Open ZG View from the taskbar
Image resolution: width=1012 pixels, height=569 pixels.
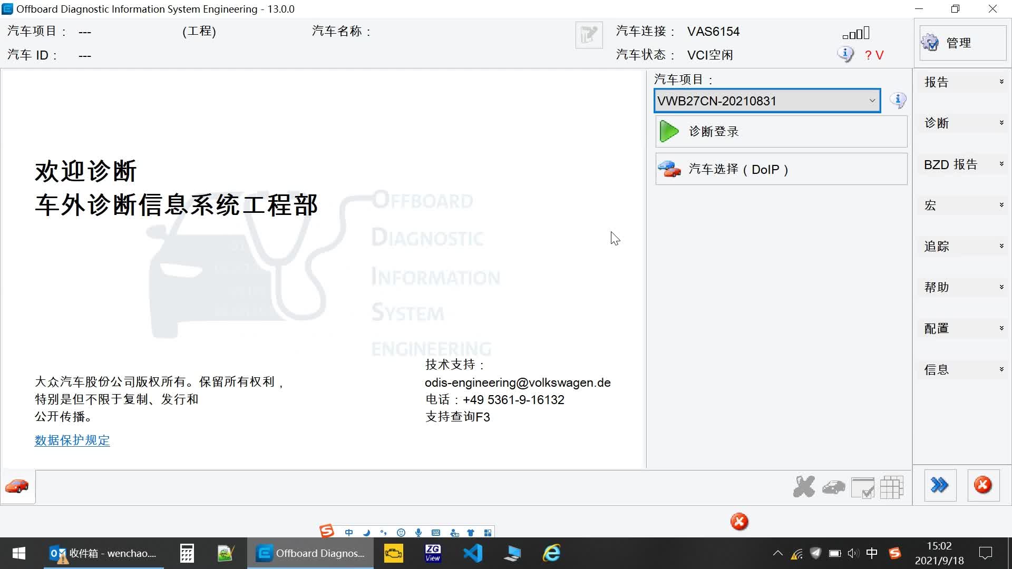pyautogui.click(x=433, y=553)
